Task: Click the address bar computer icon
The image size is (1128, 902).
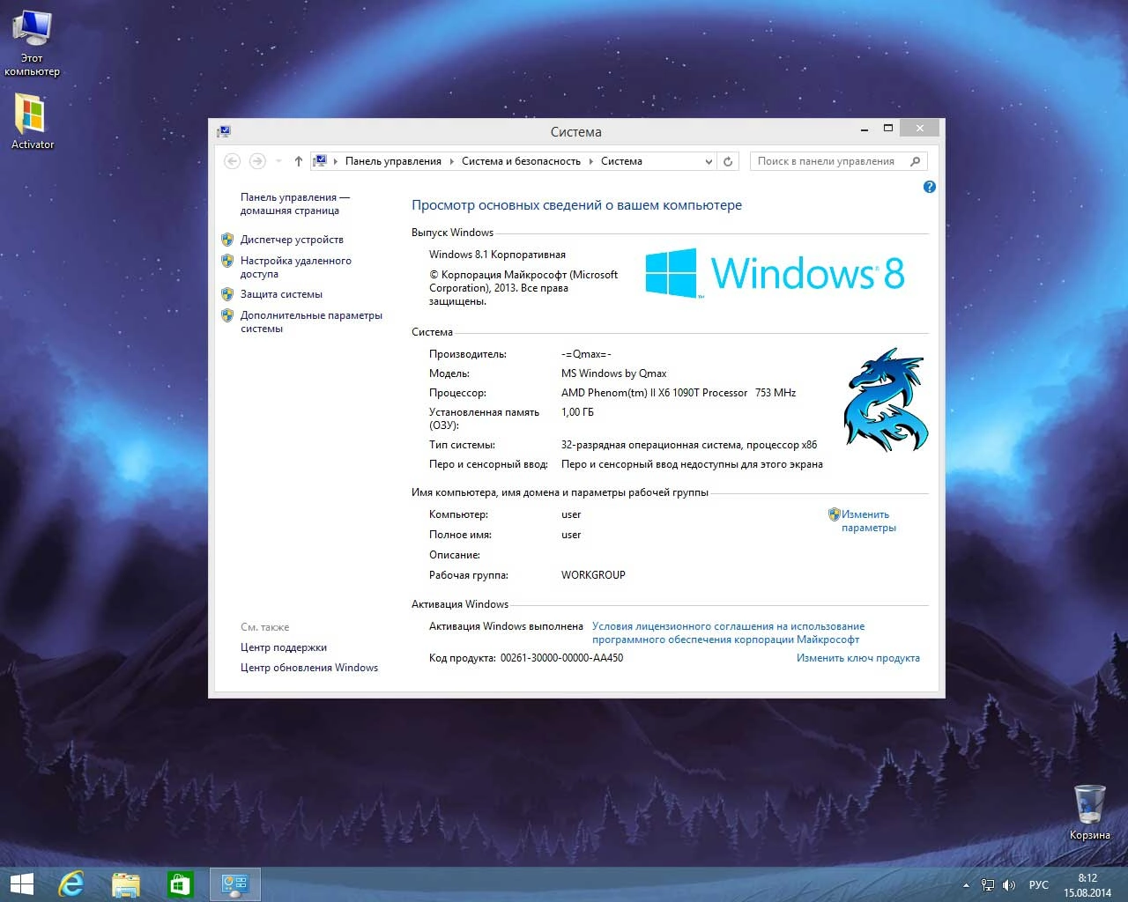Action: click(321, 160)
